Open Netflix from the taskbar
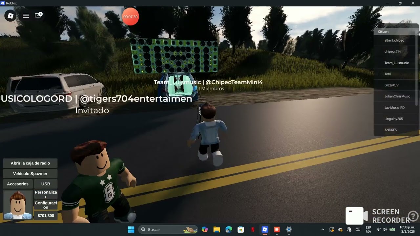This screenshot has height=236, width=420. tap(253, 229)
